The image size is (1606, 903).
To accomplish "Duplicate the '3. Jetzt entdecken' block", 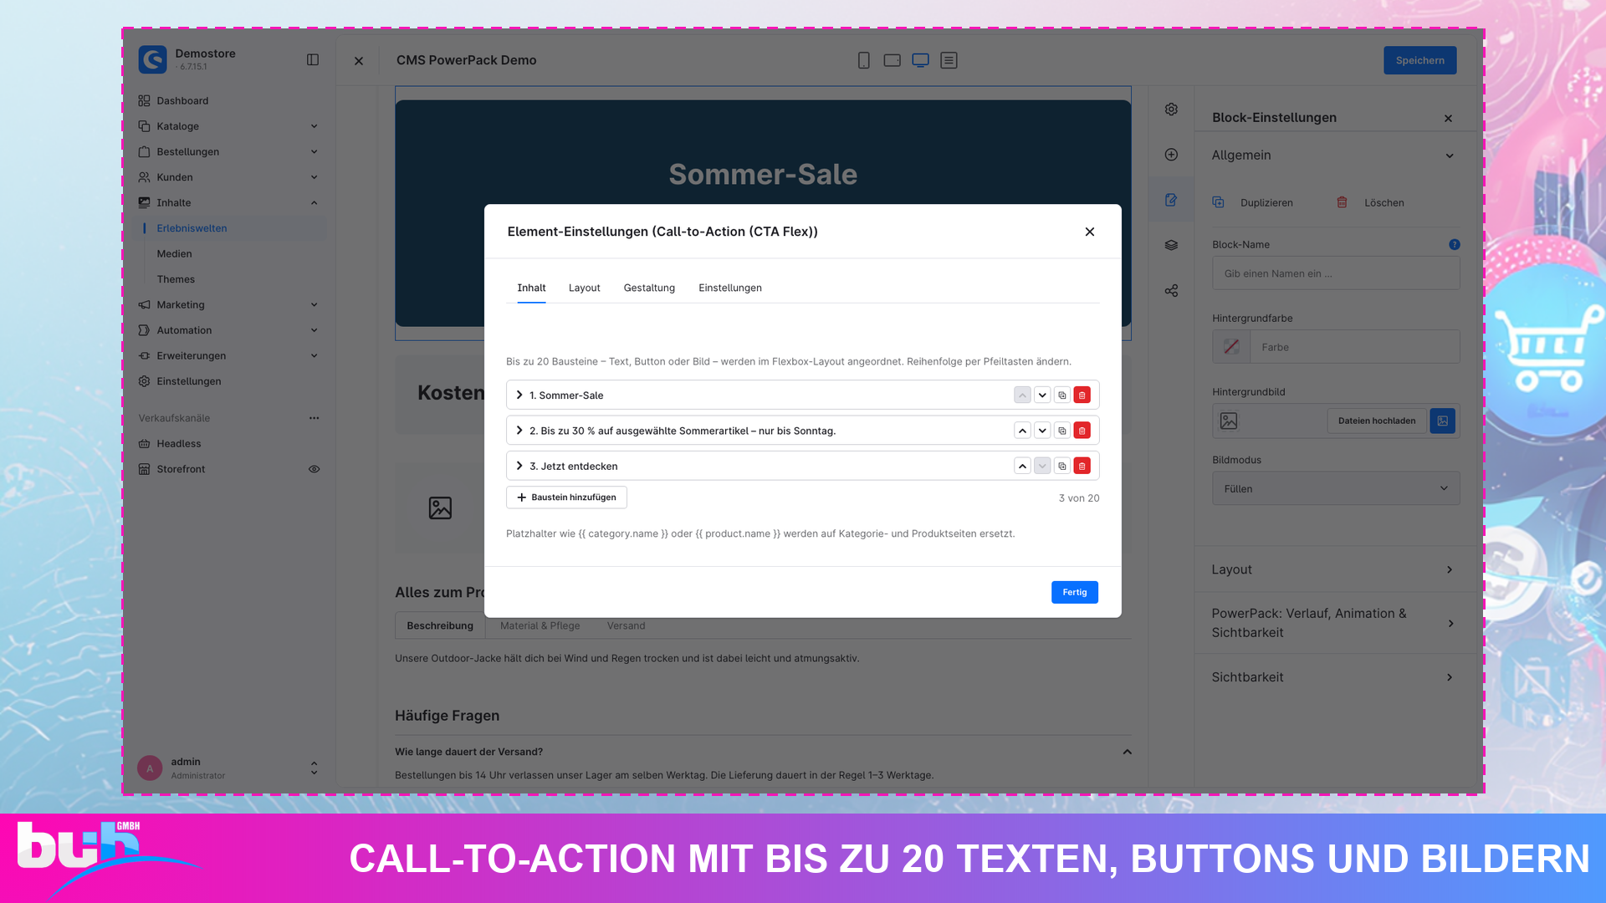I will [1062, 467].
